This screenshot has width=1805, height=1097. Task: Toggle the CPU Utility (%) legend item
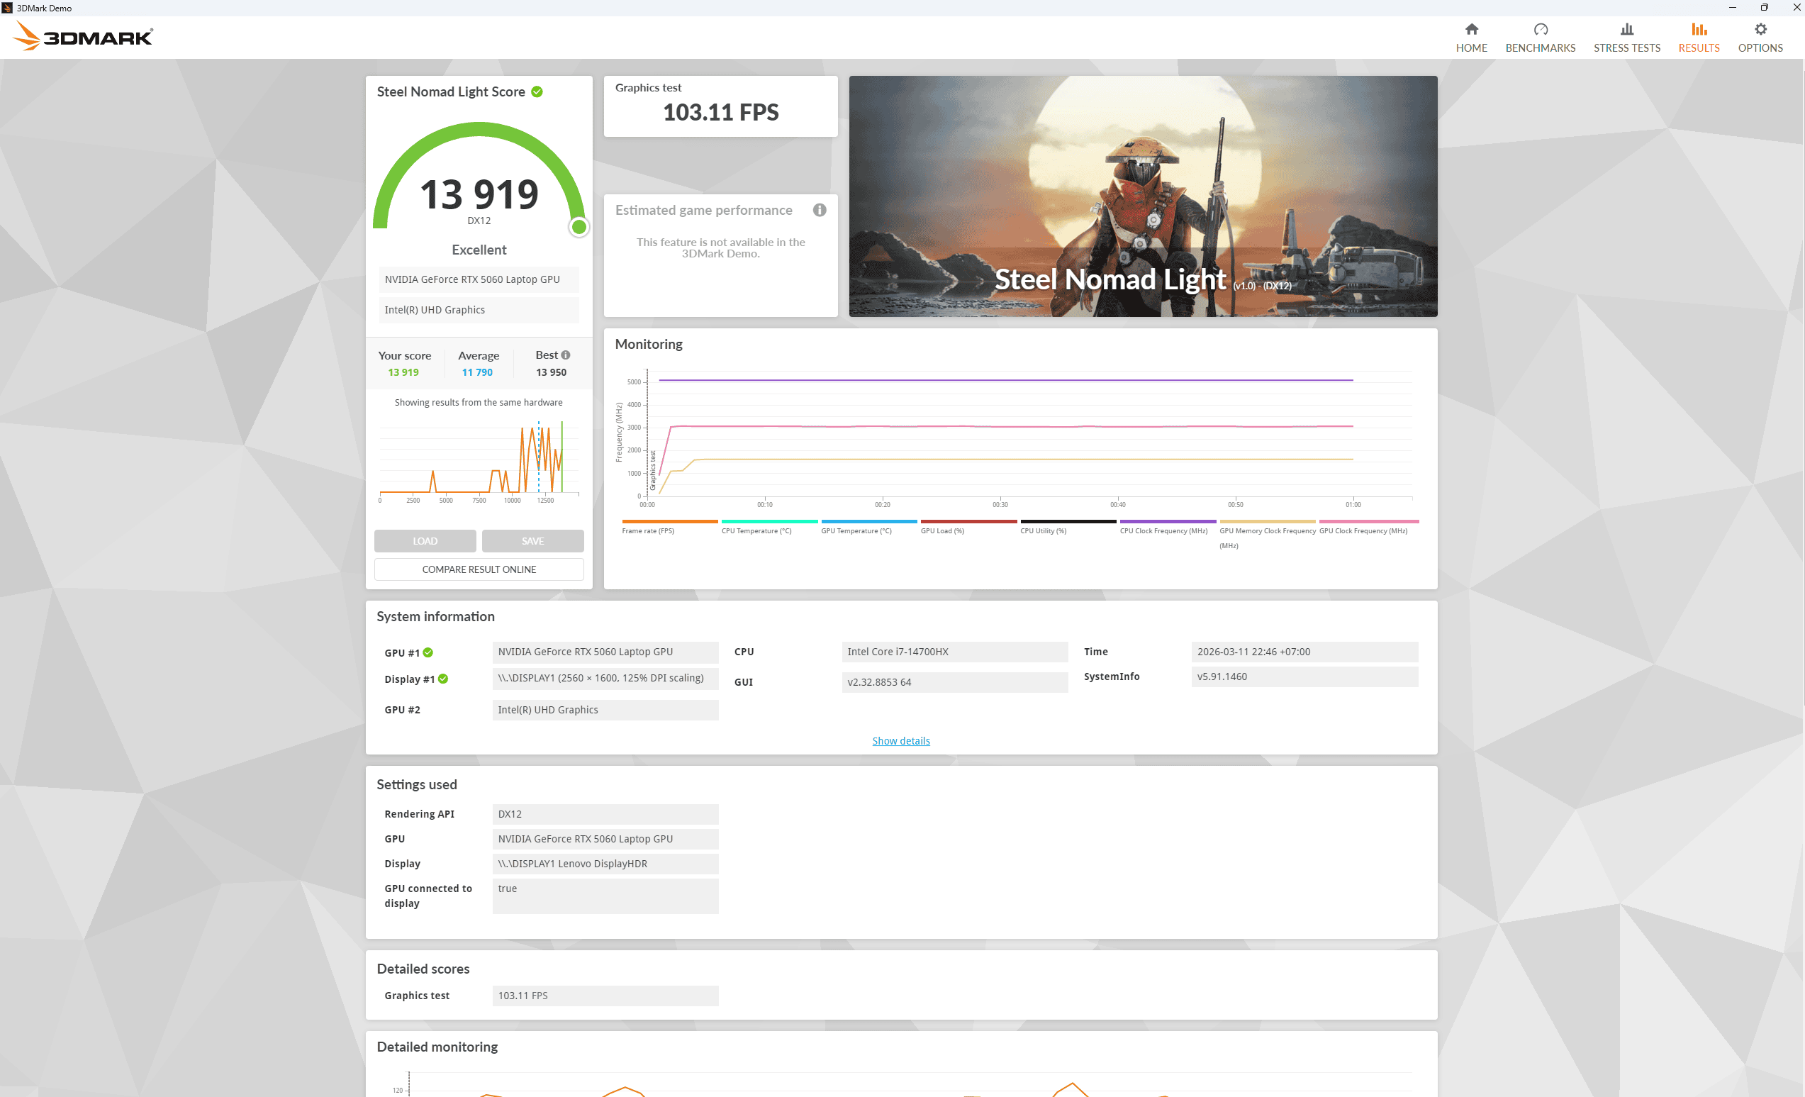click(1067, 526)
